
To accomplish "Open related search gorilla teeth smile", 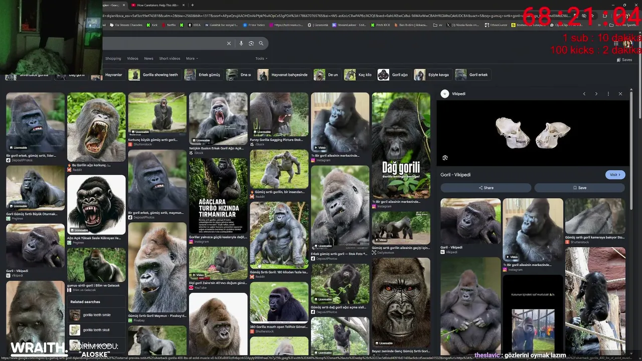I will (x=96, y=315).
